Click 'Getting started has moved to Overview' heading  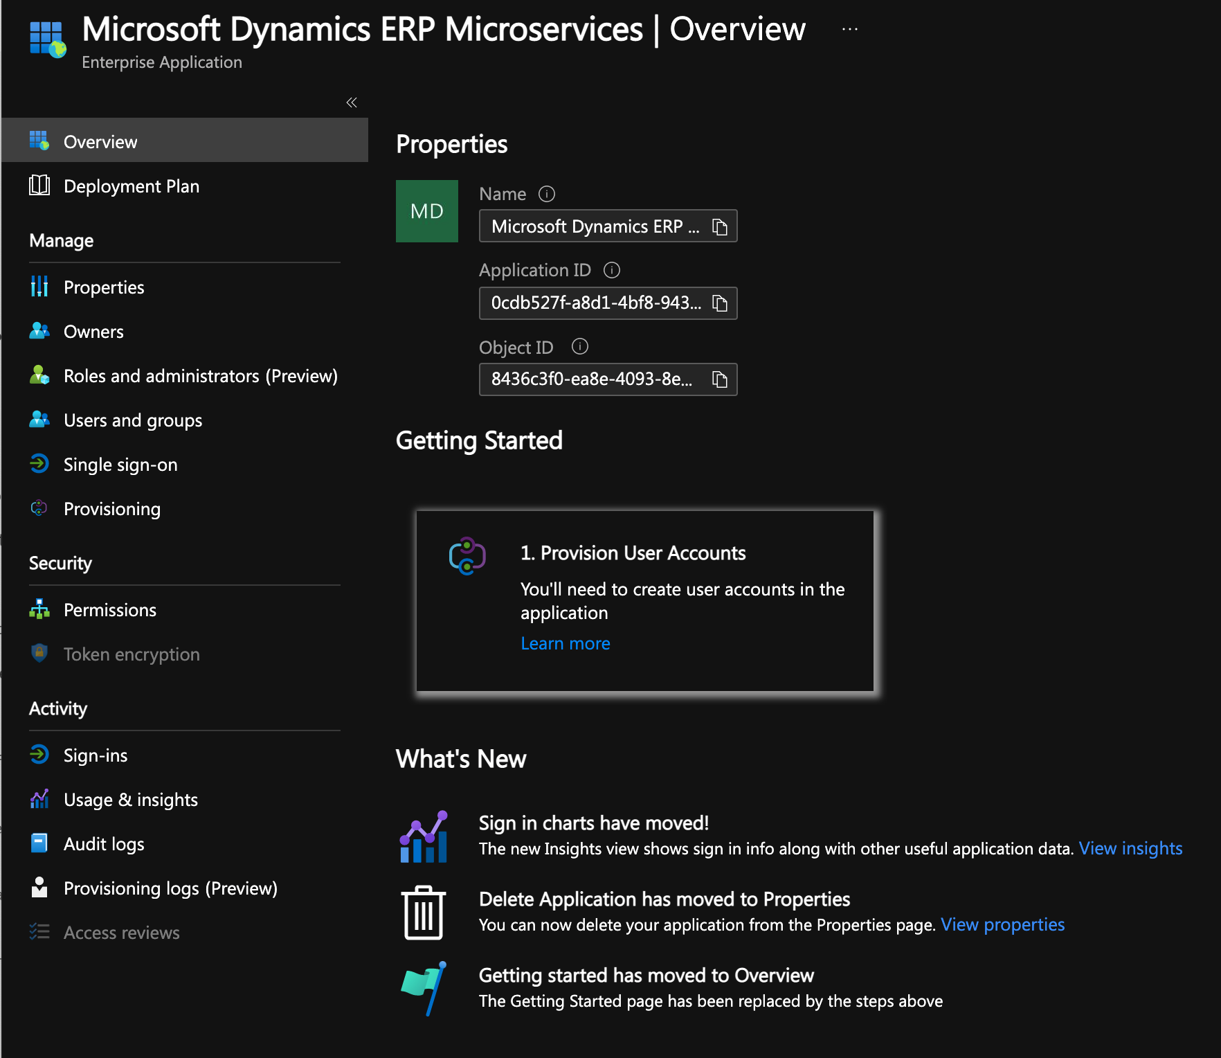pyautogui.click(x=646, y=976)
